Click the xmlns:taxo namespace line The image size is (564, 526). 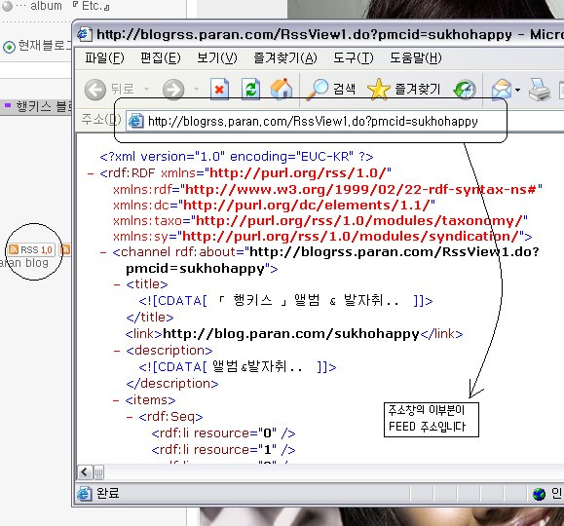click(x=320, y=220)
